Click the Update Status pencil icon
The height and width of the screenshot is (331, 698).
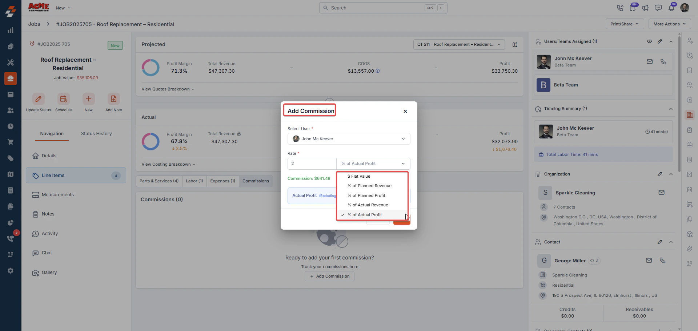click(x=38, y=99)
